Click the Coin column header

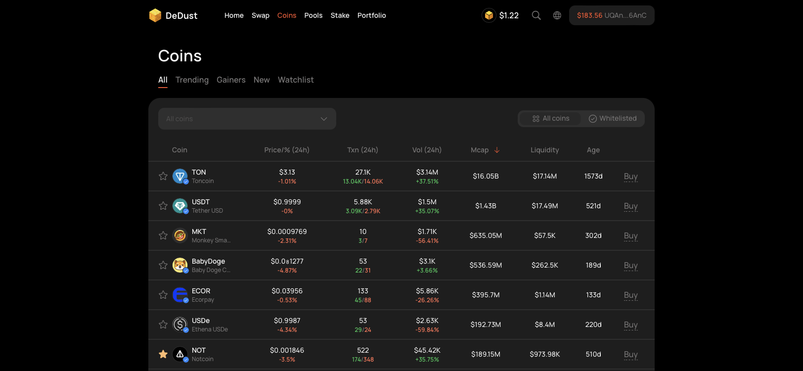click(x=179, y=150)
